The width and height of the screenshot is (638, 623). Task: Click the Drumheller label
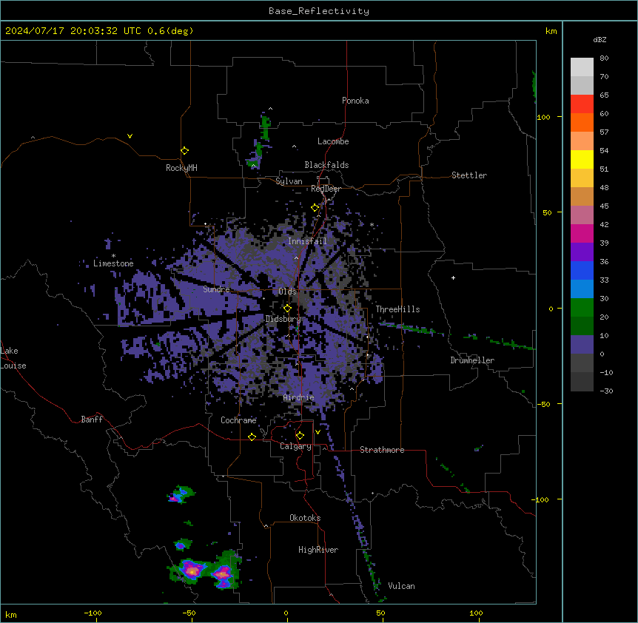[472, 360]
